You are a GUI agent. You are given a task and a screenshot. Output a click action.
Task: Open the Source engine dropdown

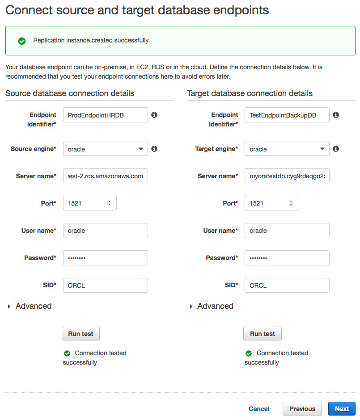(106, 149)
